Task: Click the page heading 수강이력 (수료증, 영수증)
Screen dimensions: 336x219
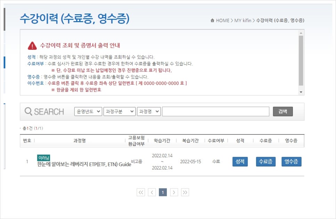Action: coord(75,19)
